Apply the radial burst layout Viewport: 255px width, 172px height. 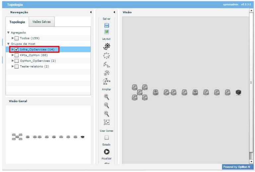(x=106, y=46)
